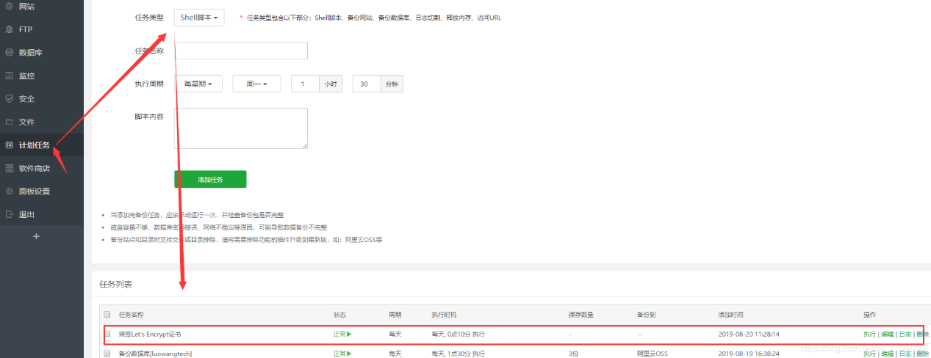
Task: Click 删除 for 备份数据库 task
Action: [x=923, y=353]
